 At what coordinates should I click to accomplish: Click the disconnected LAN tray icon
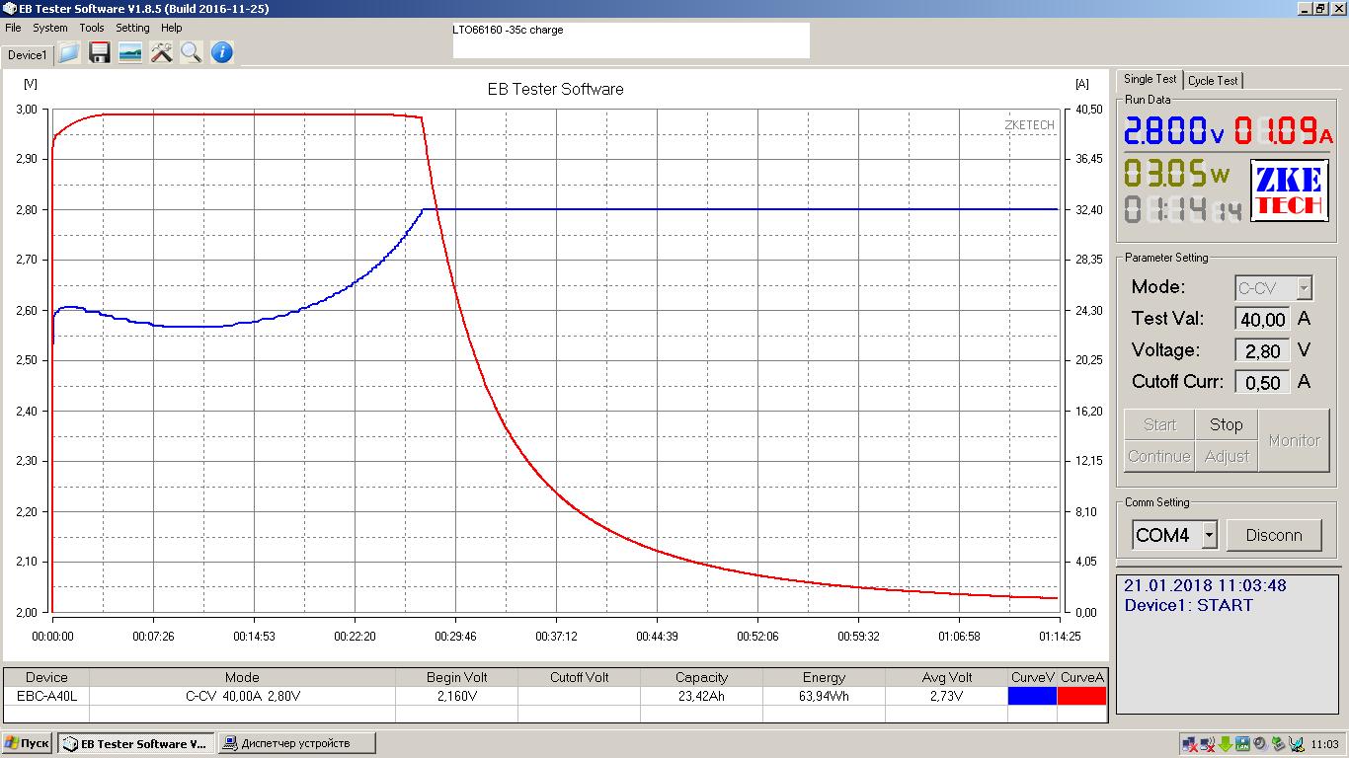tap(1190, 744)
